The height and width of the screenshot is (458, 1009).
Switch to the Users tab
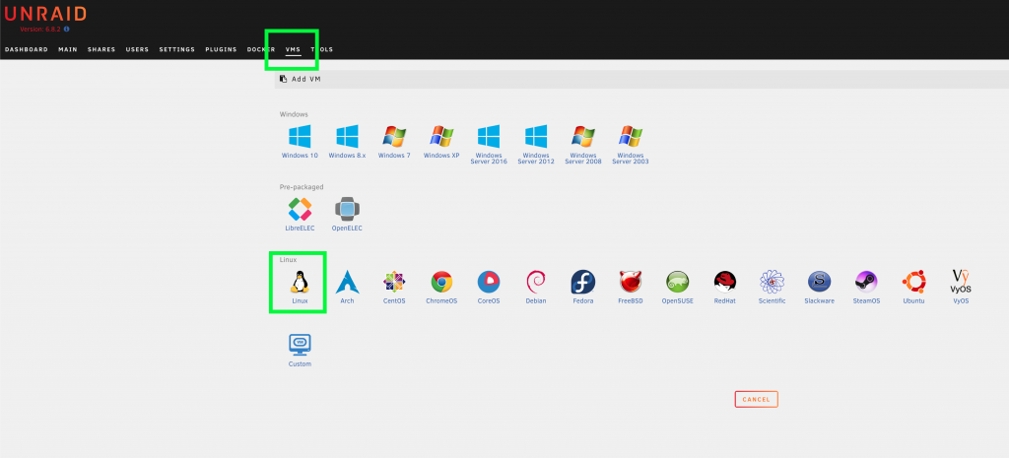(x=137, y=49)
